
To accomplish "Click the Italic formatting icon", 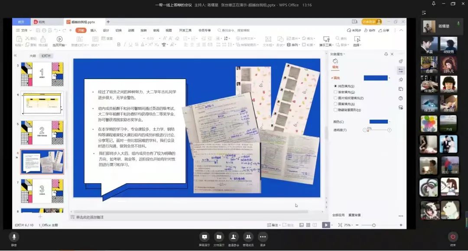I will (124, 44).
